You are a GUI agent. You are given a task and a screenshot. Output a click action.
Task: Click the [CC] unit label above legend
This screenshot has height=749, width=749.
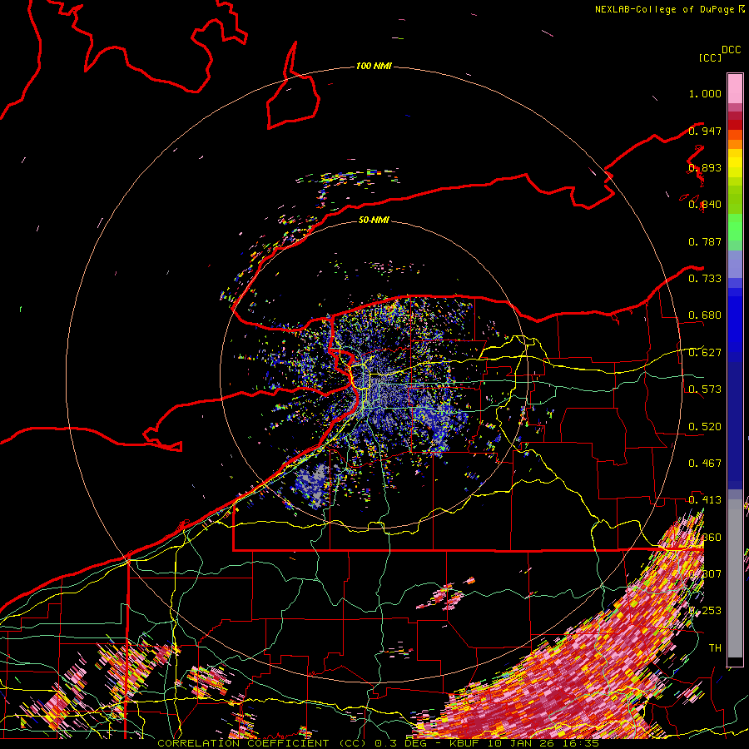(710, 57)
